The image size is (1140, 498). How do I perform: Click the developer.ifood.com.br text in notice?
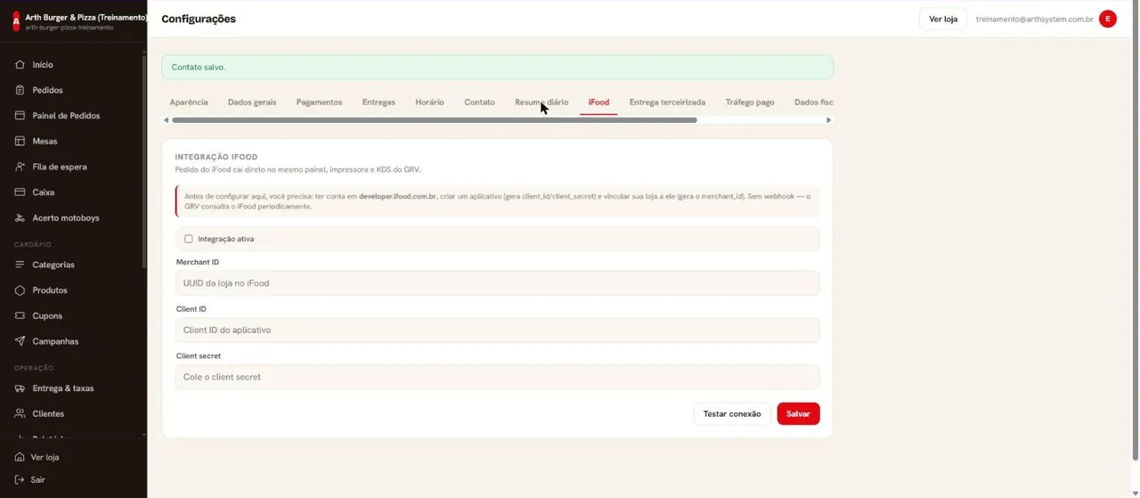397,196
